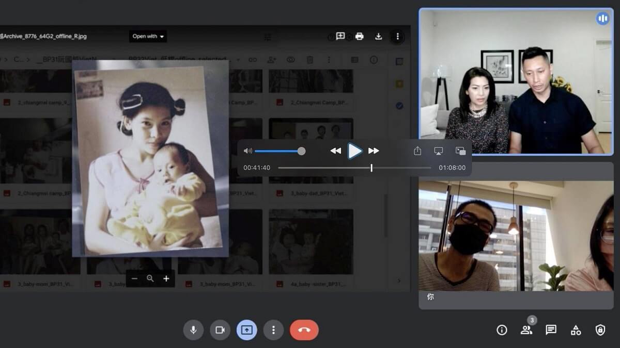Open the Open with dropdown

[x=148, y=36]
